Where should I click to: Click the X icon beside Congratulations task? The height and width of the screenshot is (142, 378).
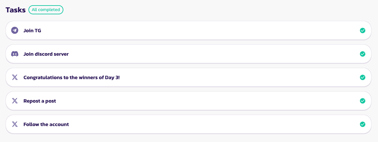[14, 78]
